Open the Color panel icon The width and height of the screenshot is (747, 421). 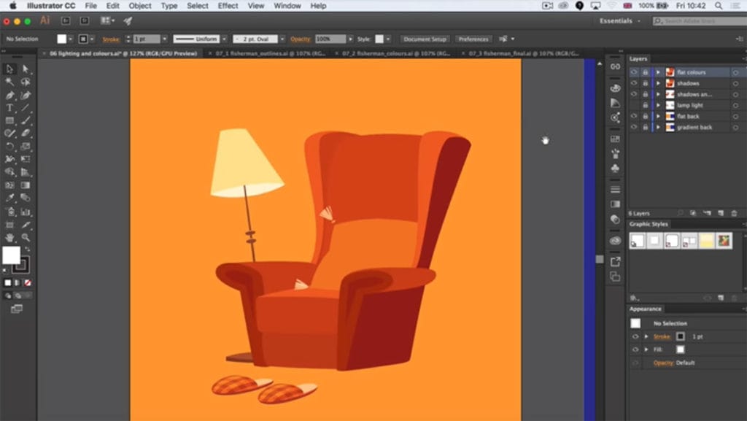click(615, 89)
